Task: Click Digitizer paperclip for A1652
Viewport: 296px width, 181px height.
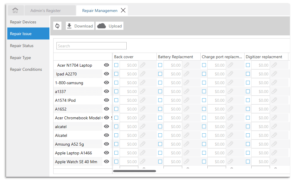Action: 274,109
